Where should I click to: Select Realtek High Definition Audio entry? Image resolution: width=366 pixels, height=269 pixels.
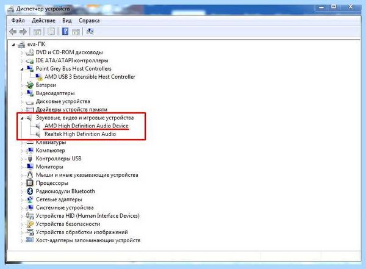[x=80, y=134]
